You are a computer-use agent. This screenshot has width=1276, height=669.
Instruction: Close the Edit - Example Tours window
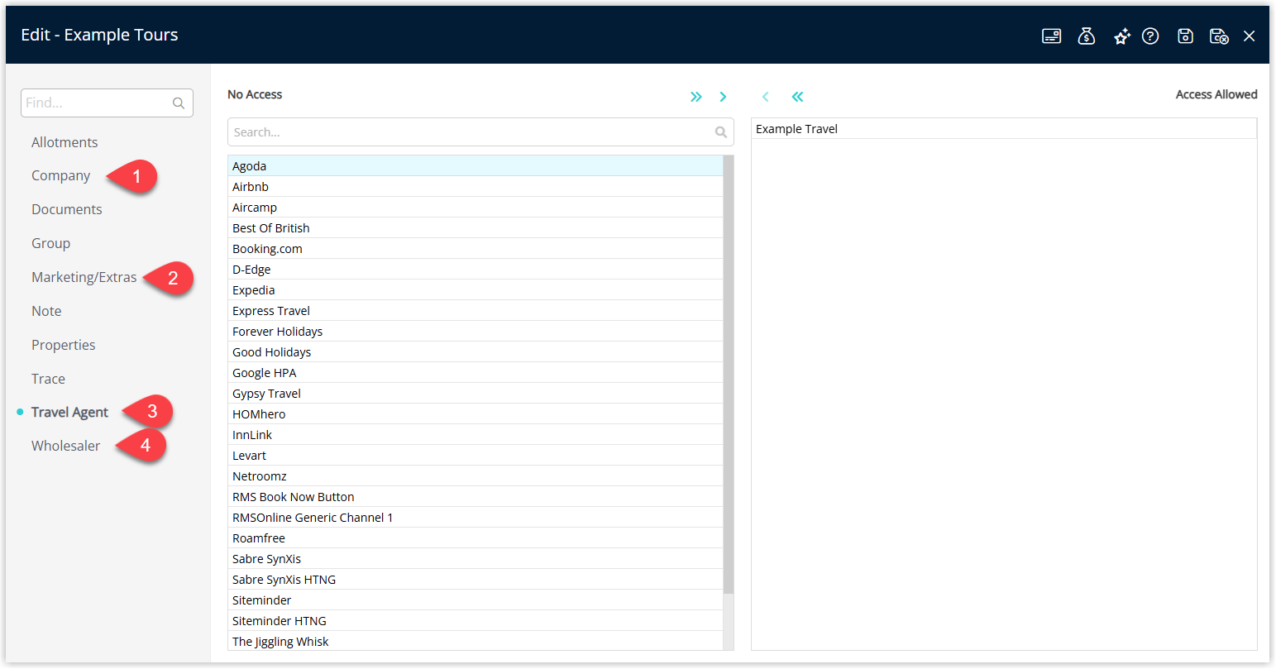tap(1250, 36)
